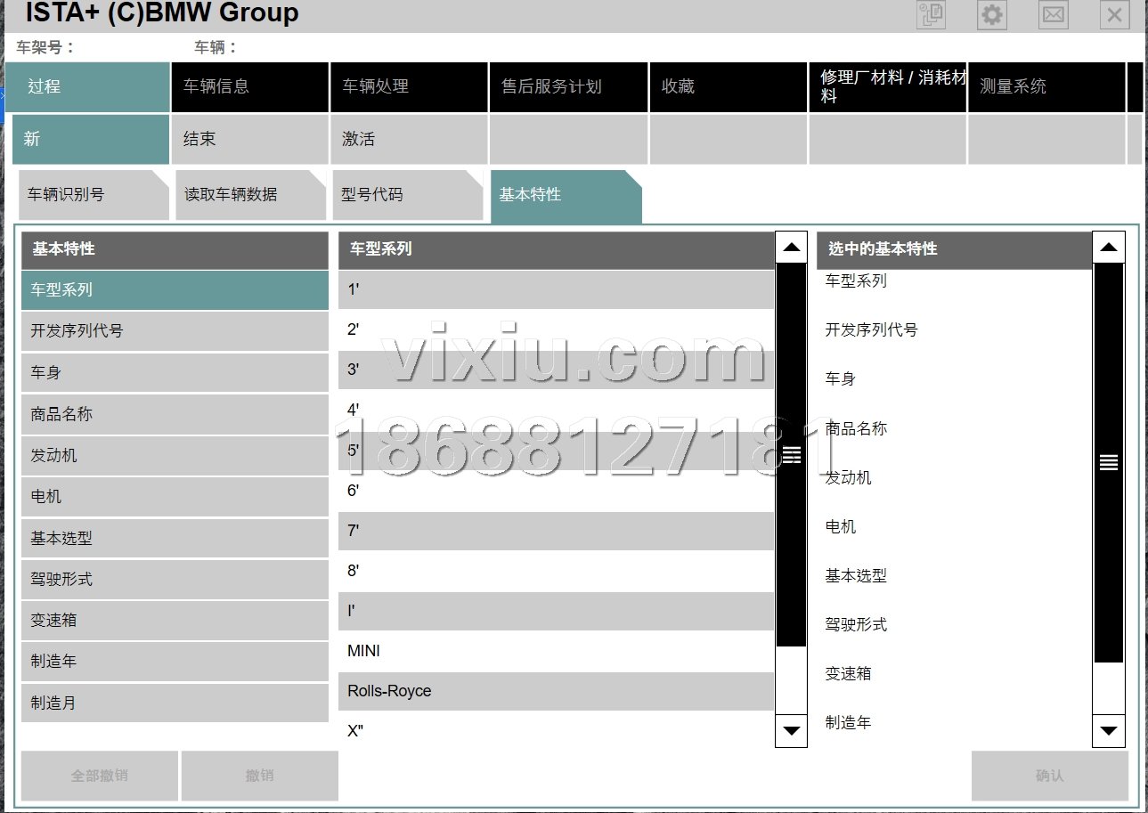Click the X icon in the header
Viewport: 1148px width, 813px height.
click(1114, 15)
